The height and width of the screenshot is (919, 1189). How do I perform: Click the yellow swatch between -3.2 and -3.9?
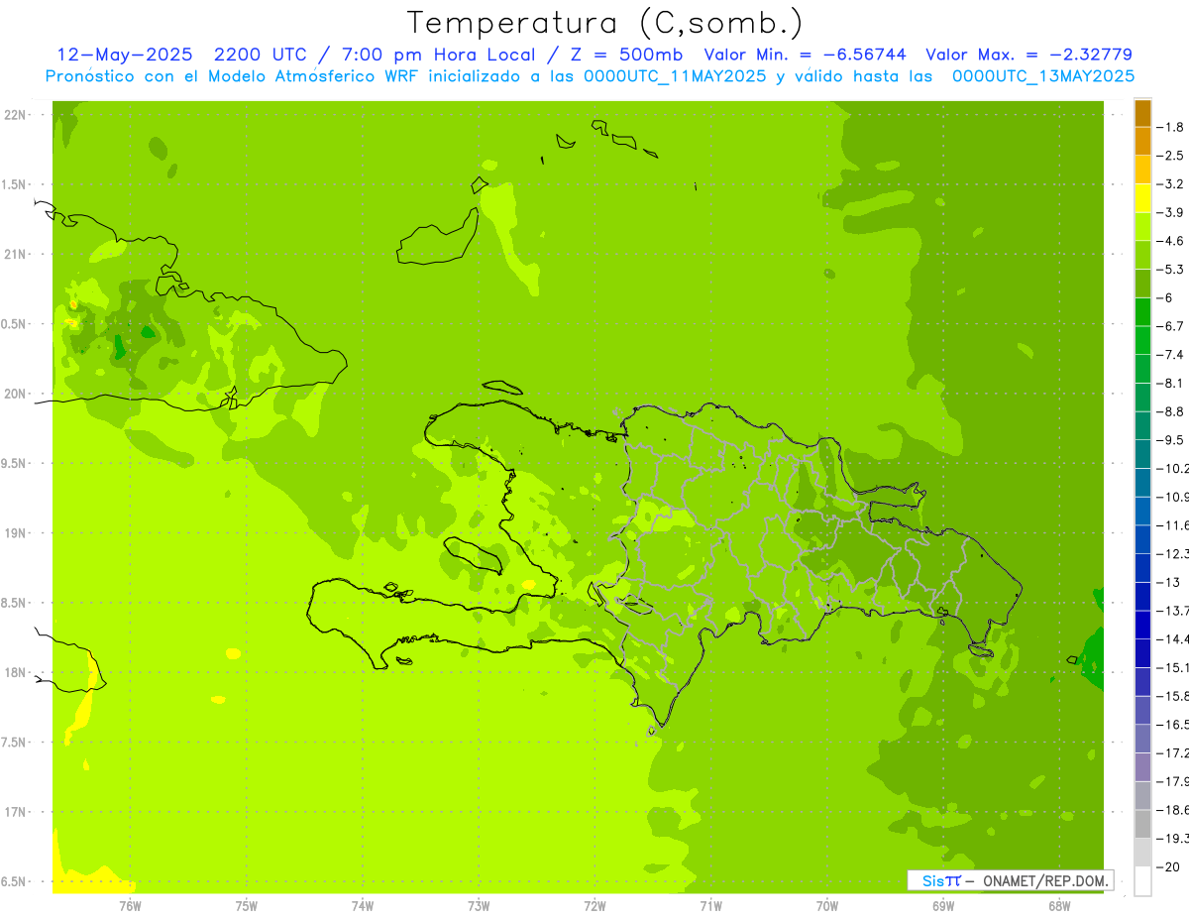click(1142, 198)
